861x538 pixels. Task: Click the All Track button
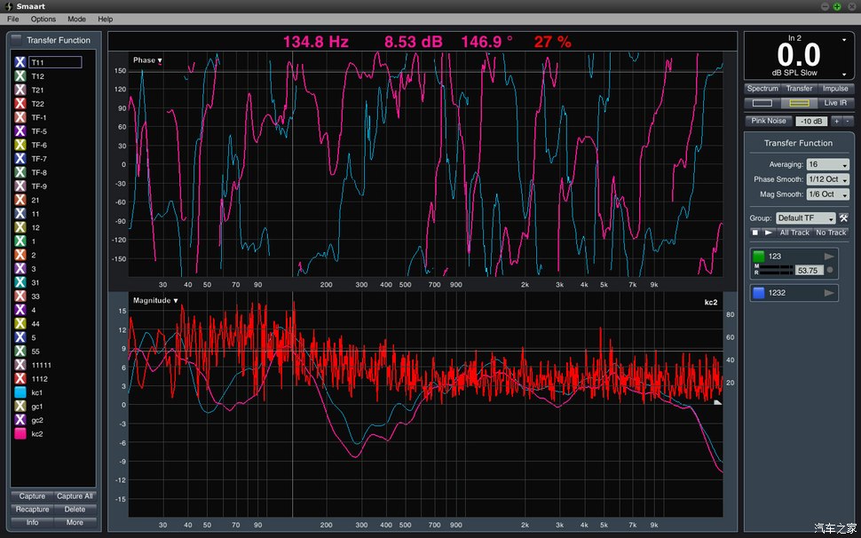click(794, 233)
